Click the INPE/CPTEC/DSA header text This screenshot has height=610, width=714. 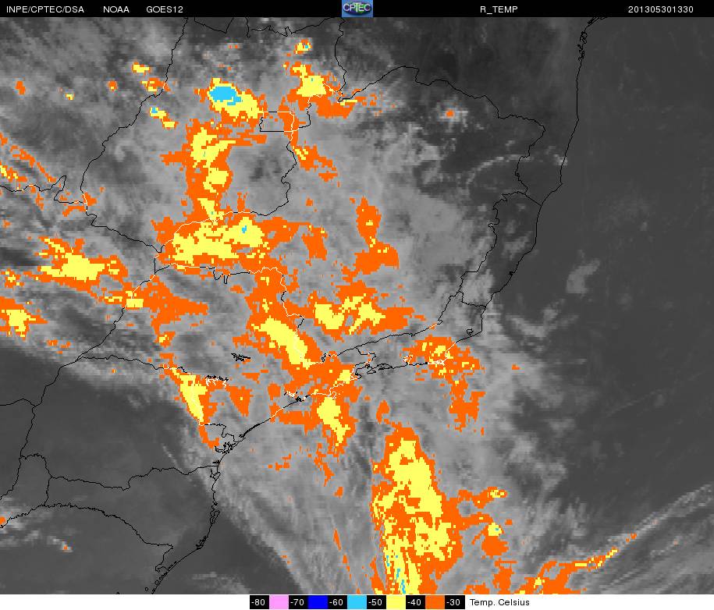tap(44, 9)
